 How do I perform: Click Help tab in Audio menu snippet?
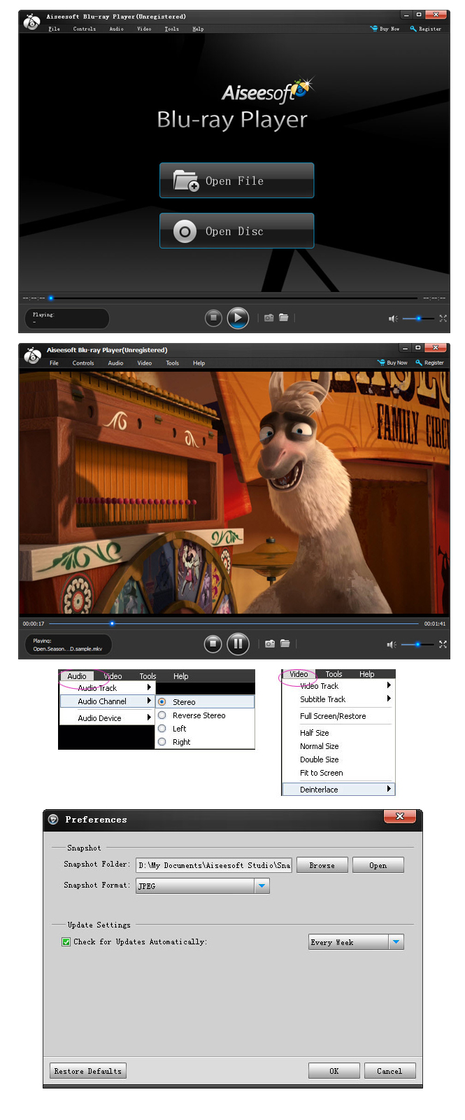coord(181,676)
